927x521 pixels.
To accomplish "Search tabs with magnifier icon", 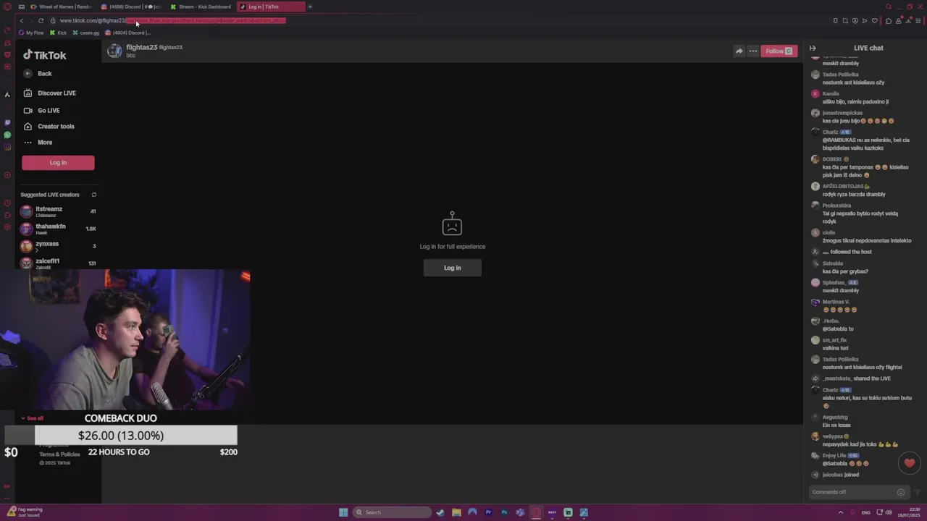I will coord(889,7).
